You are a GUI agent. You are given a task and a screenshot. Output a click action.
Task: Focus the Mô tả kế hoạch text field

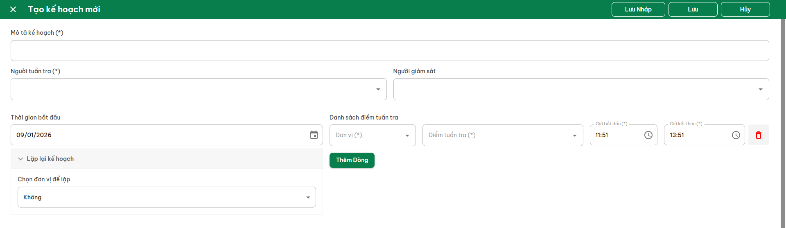click(x=389, y=51)
